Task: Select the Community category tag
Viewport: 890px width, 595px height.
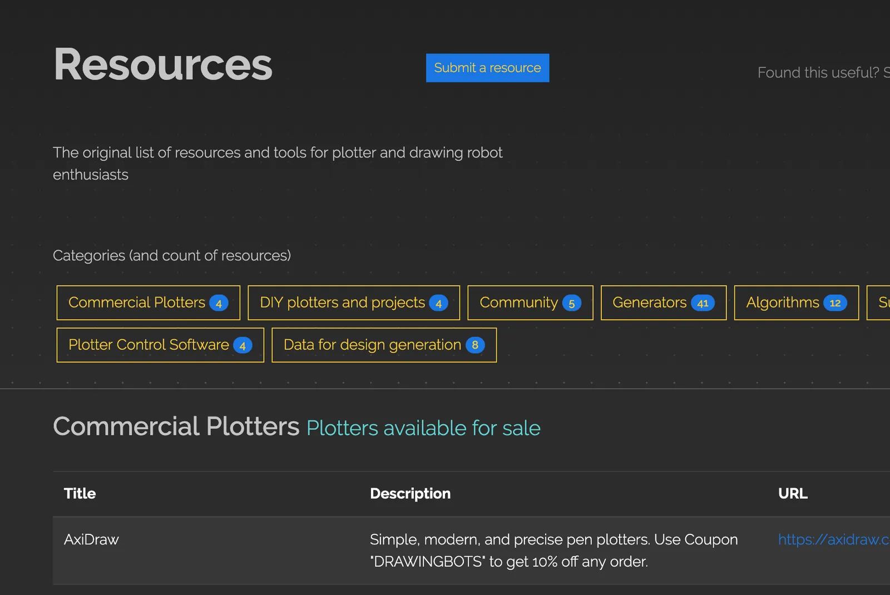Action: 530,303
